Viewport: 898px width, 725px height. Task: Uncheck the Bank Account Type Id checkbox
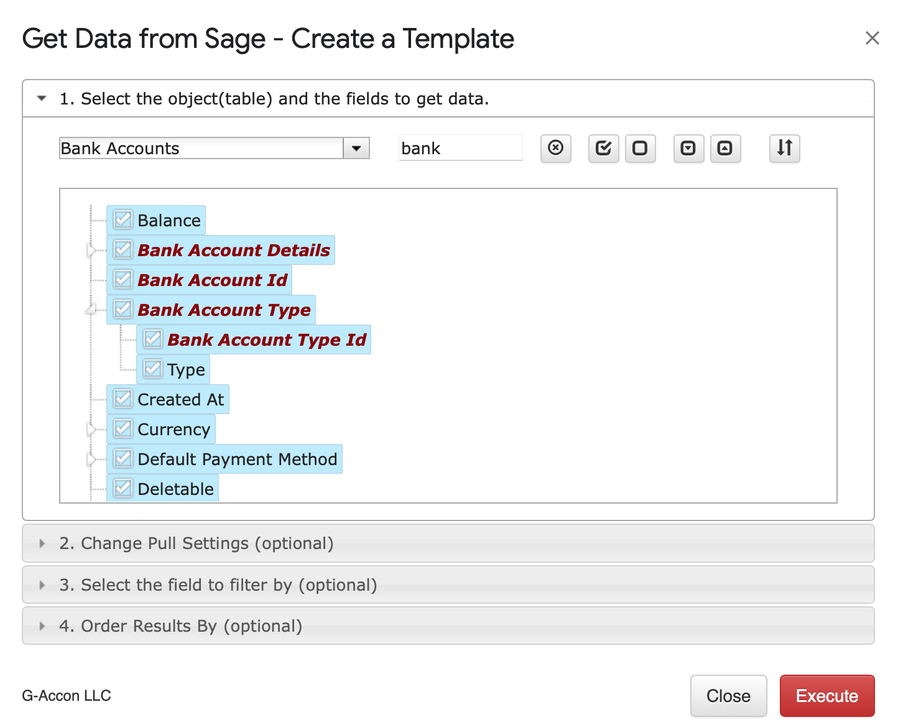[x=153, y=339]
